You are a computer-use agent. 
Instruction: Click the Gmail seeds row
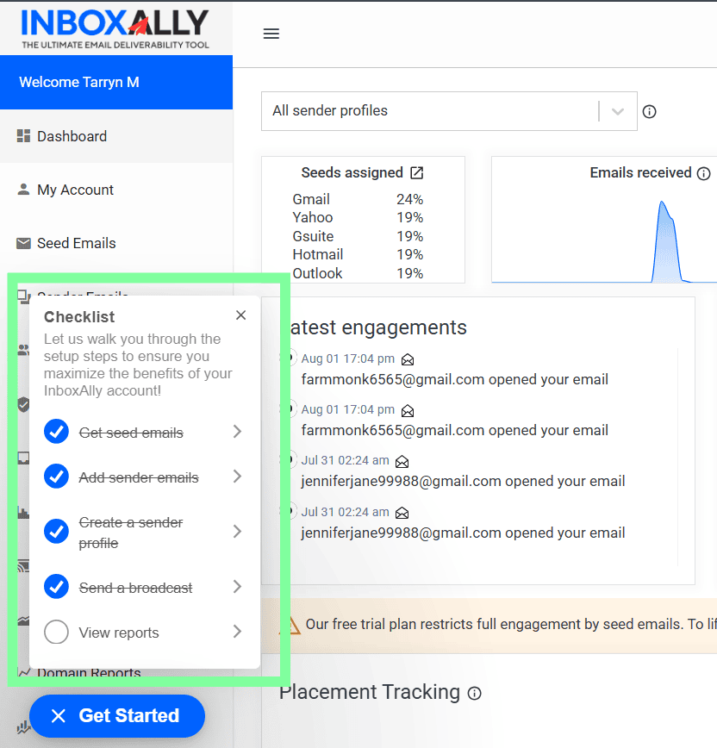pos(358,199)
